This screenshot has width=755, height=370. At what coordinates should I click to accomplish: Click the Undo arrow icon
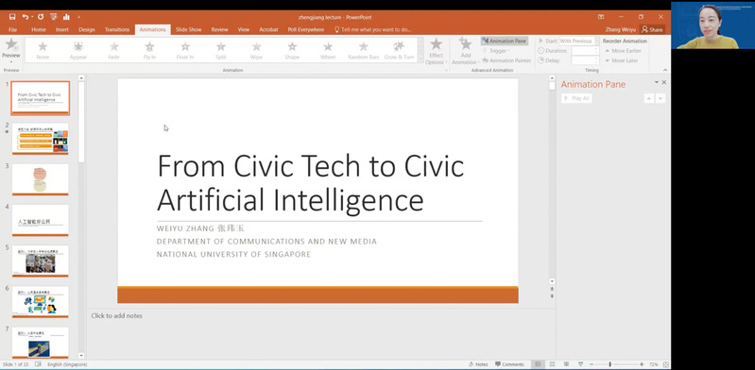coord(25,17)
